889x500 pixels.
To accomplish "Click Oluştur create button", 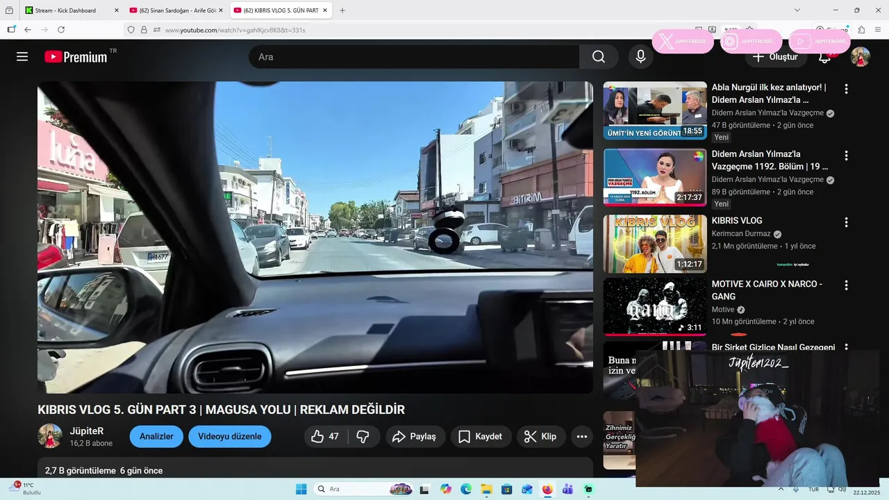I will pyautogui.click(x=776, y=57).
